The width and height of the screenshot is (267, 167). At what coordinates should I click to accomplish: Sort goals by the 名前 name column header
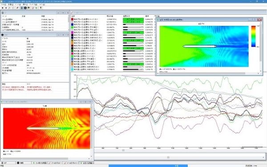pyautogui.click(x=73, y=16)
